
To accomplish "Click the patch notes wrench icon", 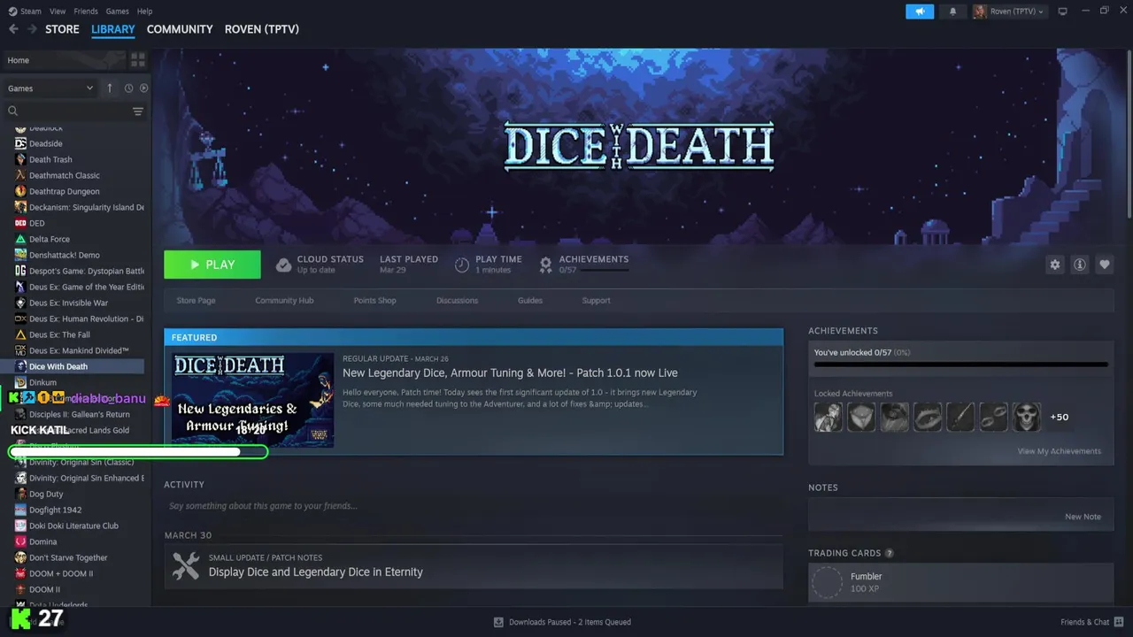I will pyautogui.click(x=186, y=566).
